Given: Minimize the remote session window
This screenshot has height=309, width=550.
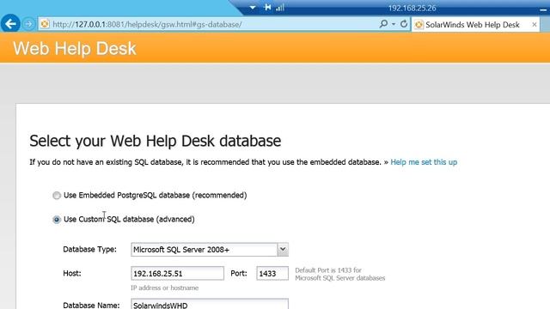Looking at the screenshot, I should [x=543, y=9].
